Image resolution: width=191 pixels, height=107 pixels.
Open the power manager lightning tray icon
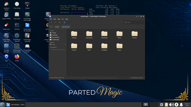pos(176,105)
